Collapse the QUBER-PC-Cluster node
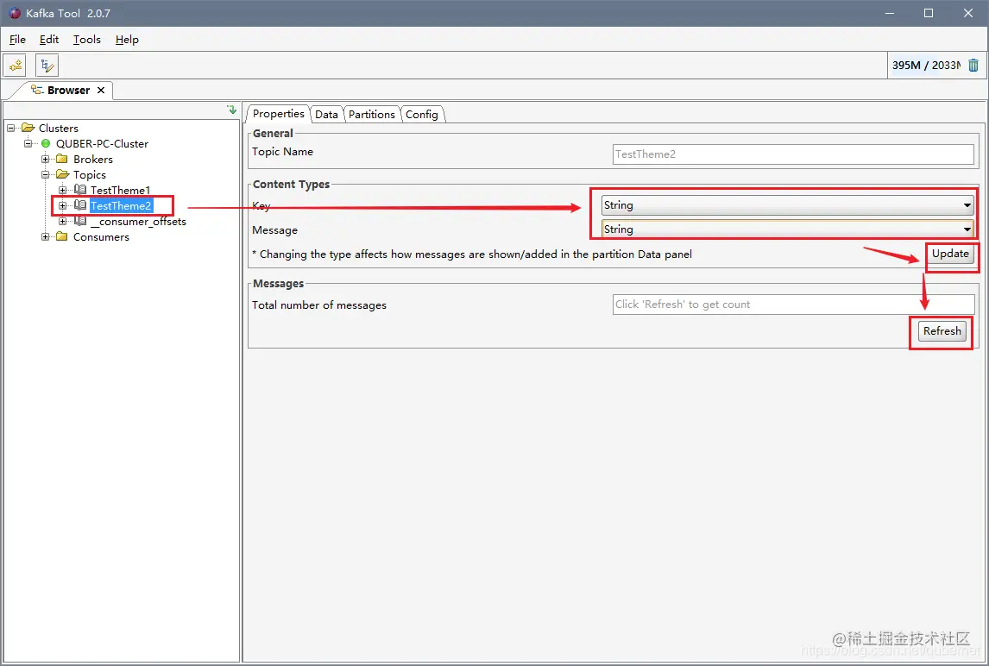989x666 pixels. 28,143
